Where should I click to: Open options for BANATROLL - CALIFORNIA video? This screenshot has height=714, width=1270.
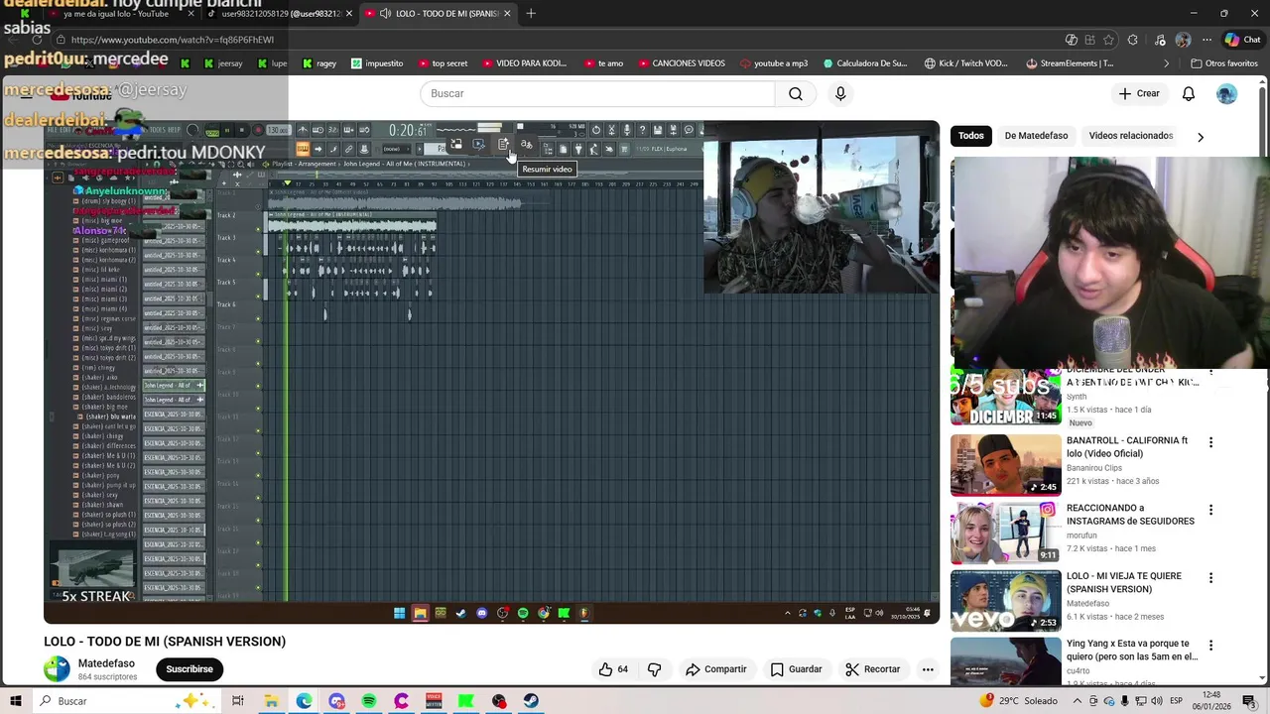coord(1210,442)
